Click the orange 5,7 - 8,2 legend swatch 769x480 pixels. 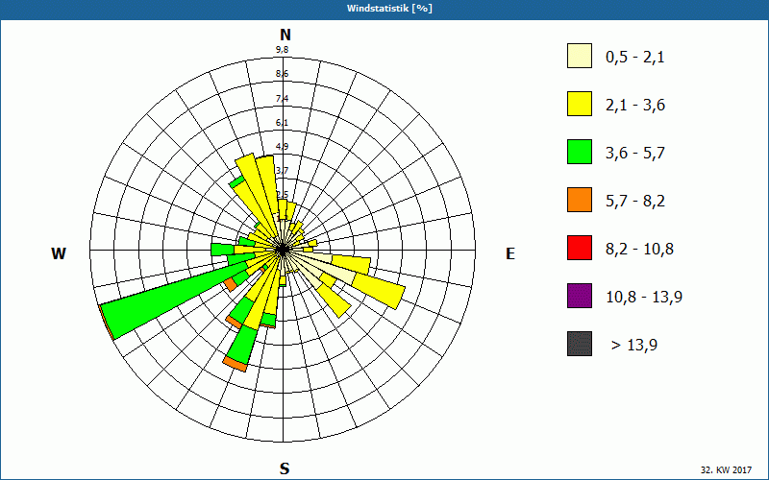(580, 200)
